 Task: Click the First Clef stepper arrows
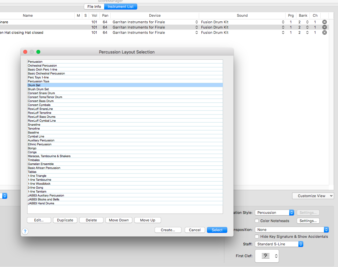[x=276, y=256]
